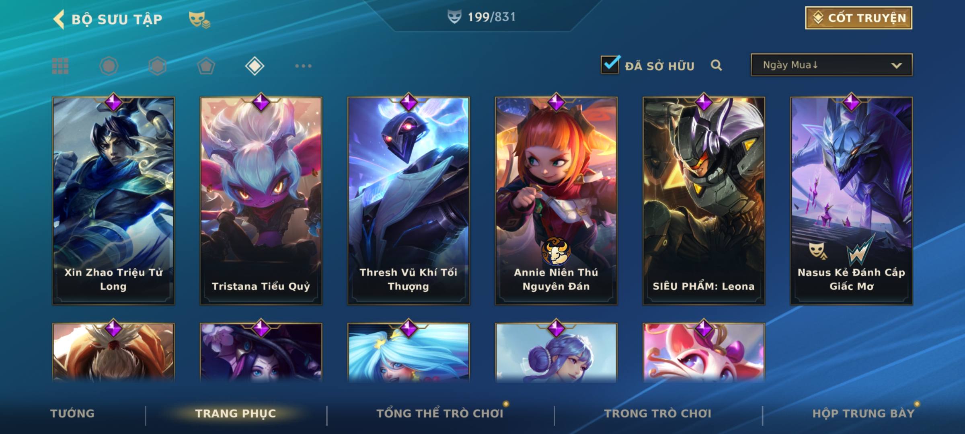The image size is (965, 434).
Task: Switch to the Tổng Thể Trò Chơi tab
Action: pos(440,414)
